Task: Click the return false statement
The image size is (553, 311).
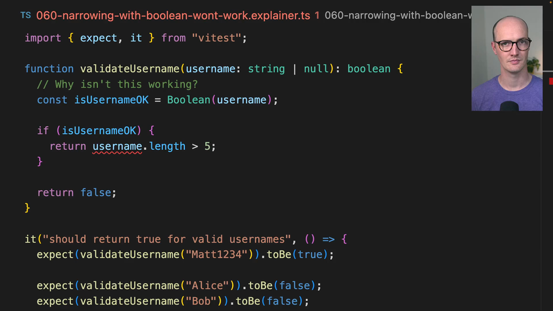Action: coord(77,193)
